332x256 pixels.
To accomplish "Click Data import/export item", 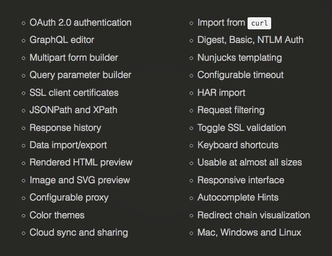I will (x=68, y=145).
